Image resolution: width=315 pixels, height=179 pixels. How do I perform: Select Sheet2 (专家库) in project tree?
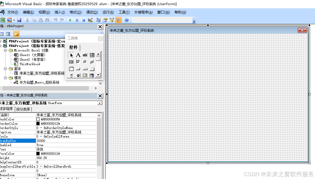coord(32,59)
